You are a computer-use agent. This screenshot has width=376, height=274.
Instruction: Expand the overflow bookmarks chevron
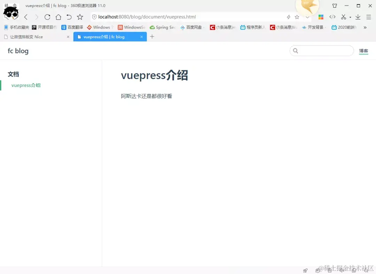point(365,27)
